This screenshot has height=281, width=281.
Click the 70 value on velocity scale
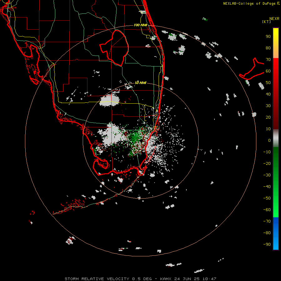click(x=268, y=60)
